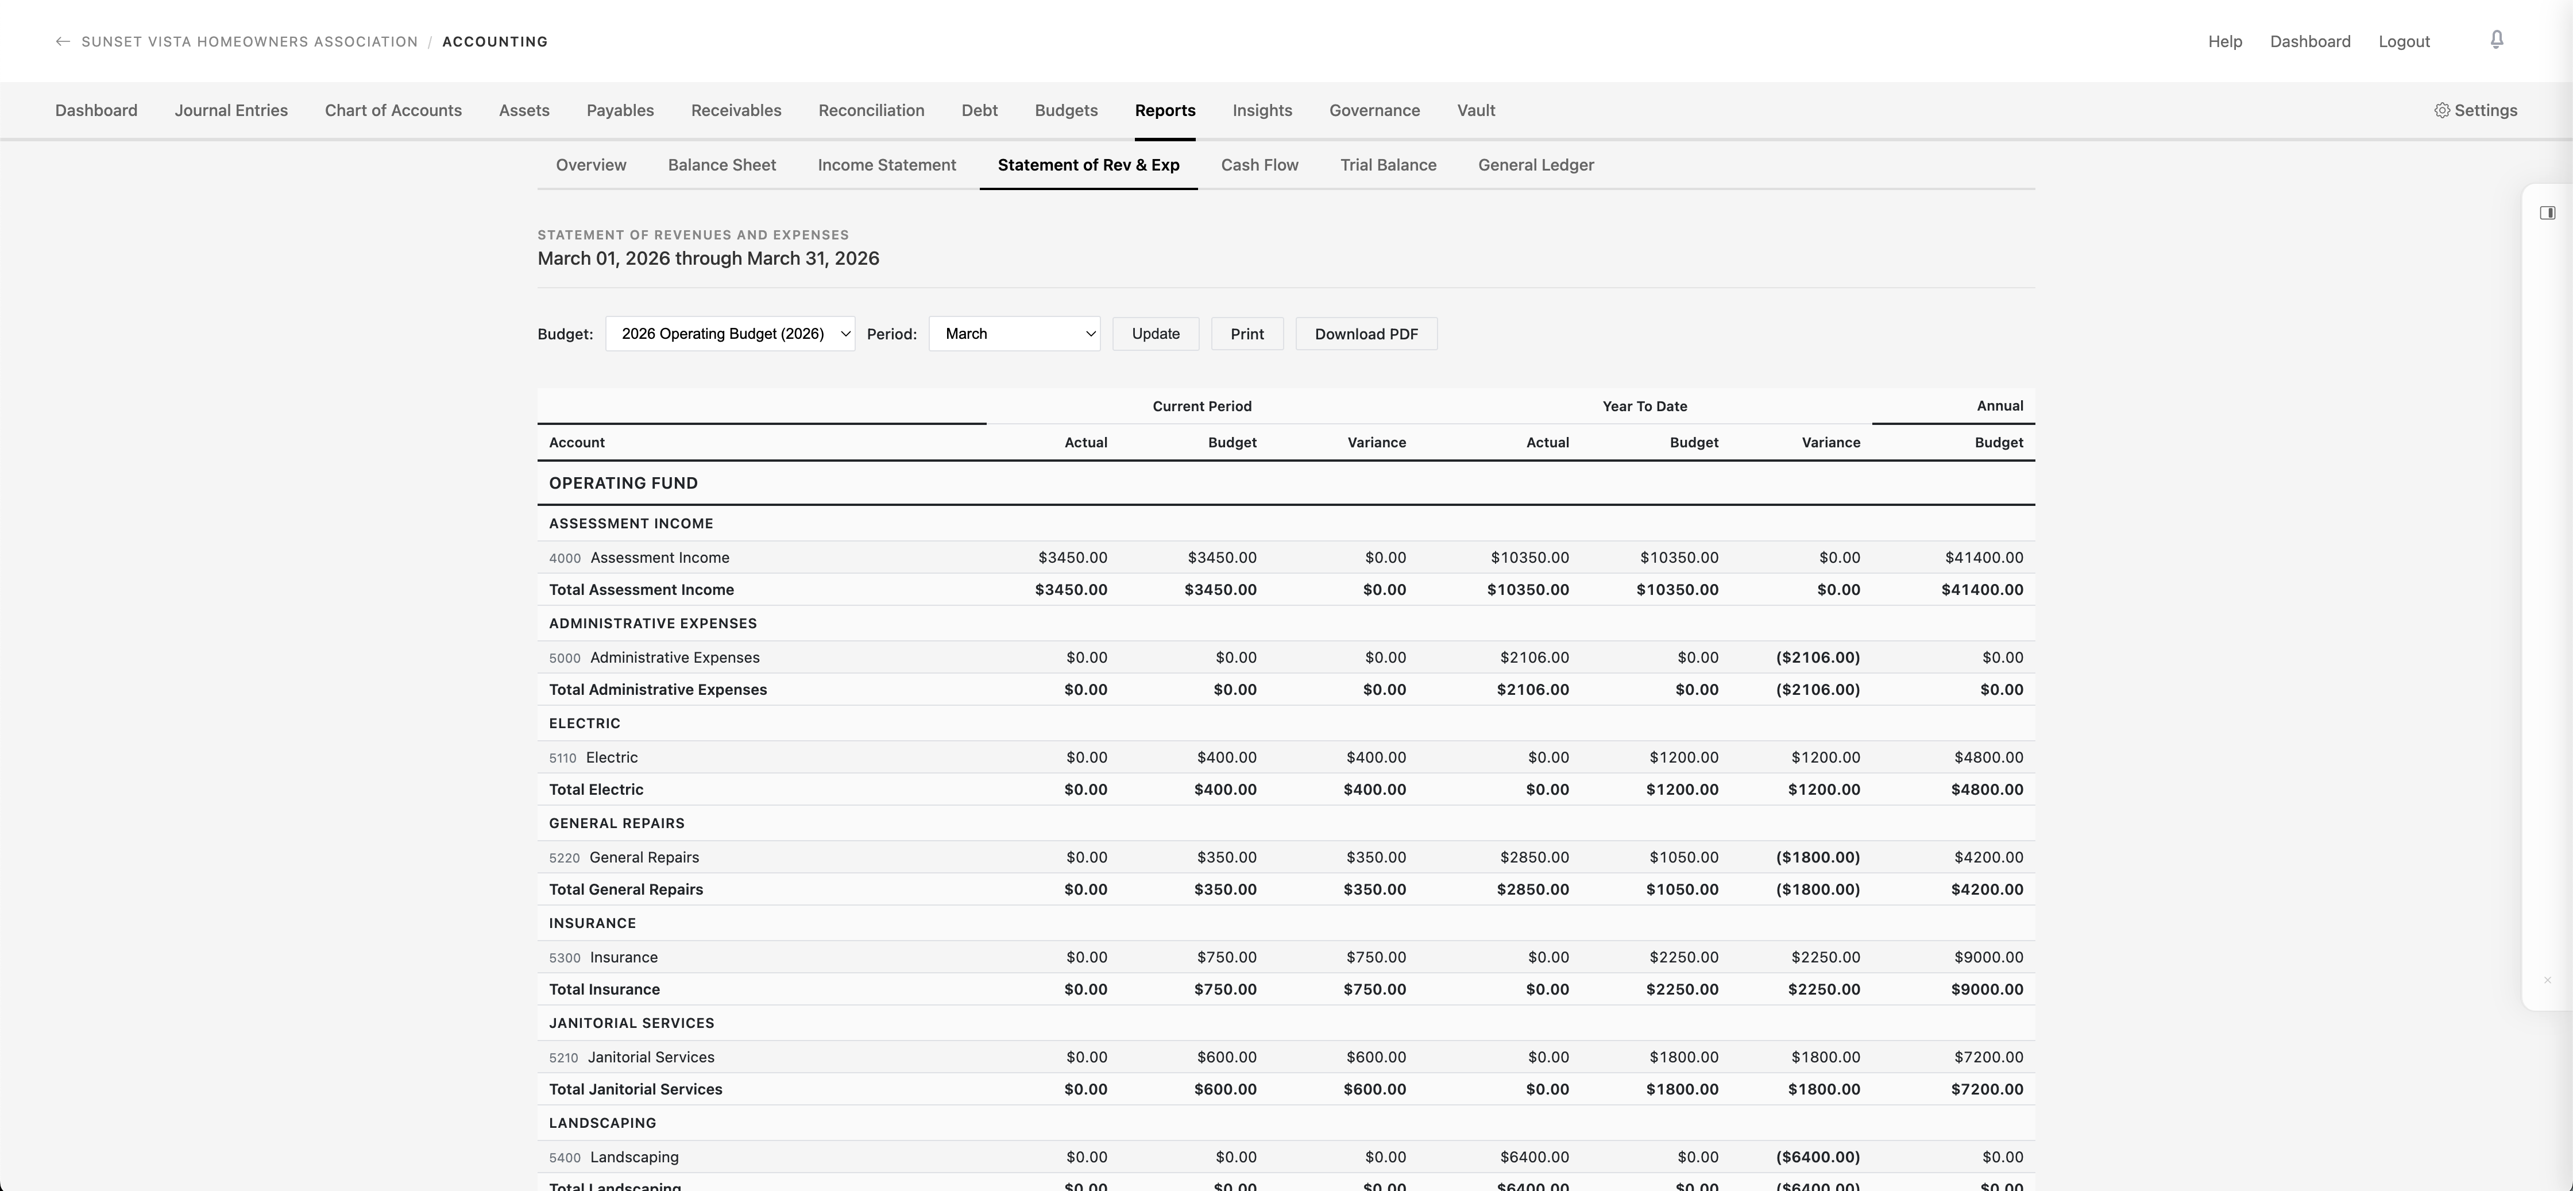Image resolution: width=2573 pixels, height=1191 pixels.
Task: Click Total Janitorial Services label
Action: pyautogui.click(x=635, y=1089)
